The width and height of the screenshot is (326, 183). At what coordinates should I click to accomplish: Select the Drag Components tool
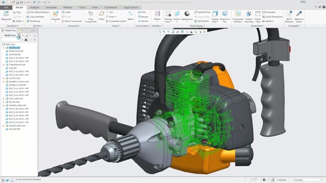click(91, 17)
